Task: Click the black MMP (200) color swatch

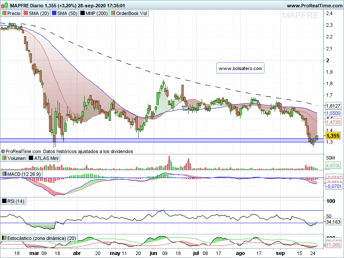Action: pyautogui.click(x=83, y=13)
